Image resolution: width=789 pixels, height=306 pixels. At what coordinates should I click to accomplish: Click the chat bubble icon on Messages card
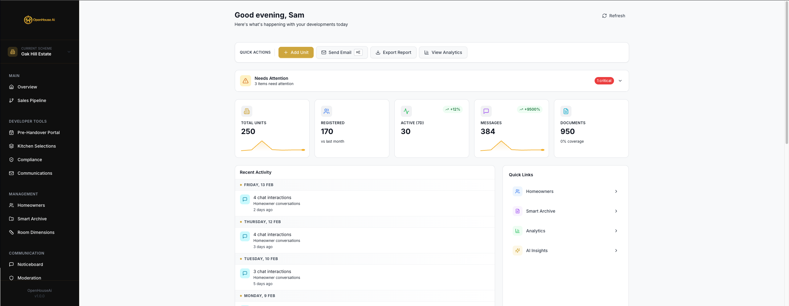pos(486,111)
